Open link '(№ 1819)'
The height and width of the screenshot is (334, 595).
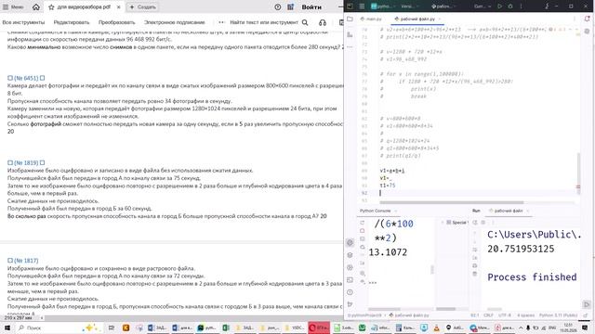pyautogui.click(x=26, y=163)
